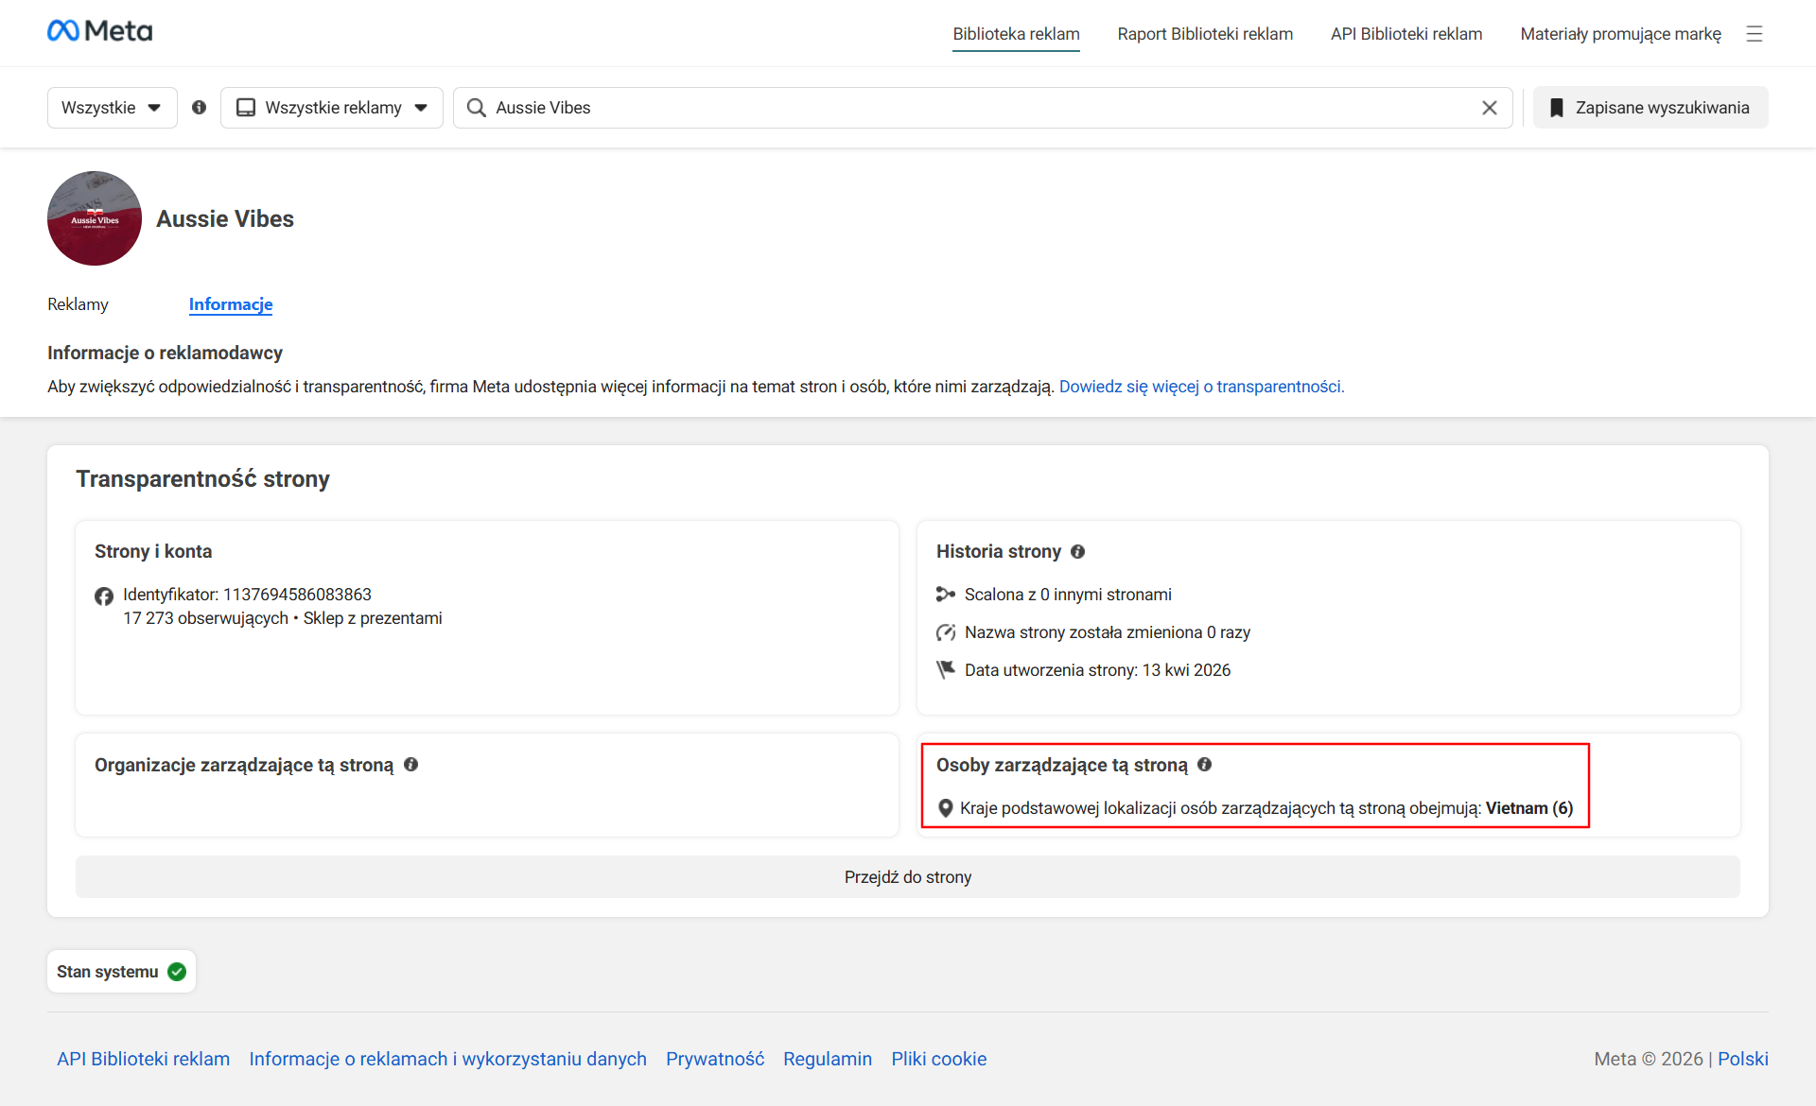Switch to Biblioteka reklam tab

coord(1016,34)
